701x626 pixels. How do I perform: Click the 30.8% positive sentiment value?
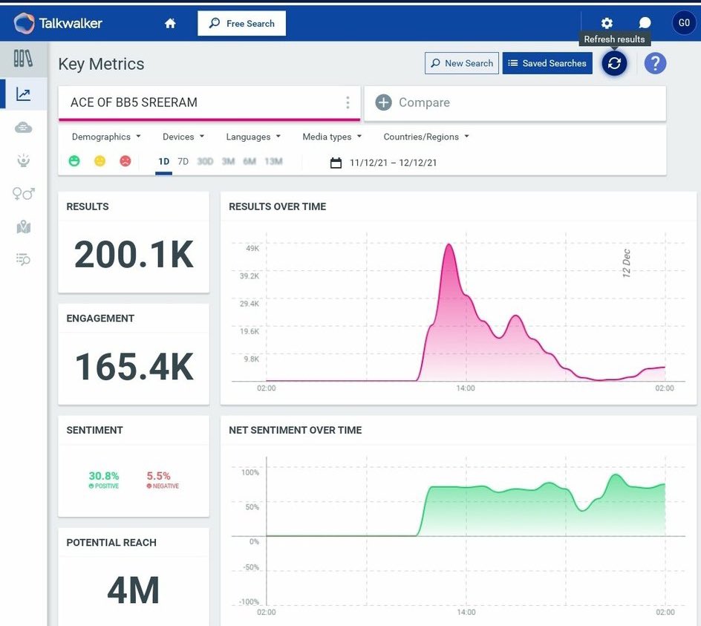(104, 476)
